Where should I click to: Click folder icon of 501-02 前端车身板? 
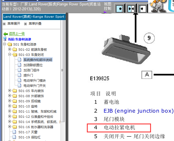point(15,49)
